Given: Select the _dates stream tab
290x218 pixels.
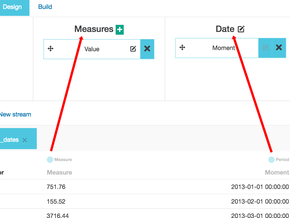Looking at the screenshot, I should (10, 140).
